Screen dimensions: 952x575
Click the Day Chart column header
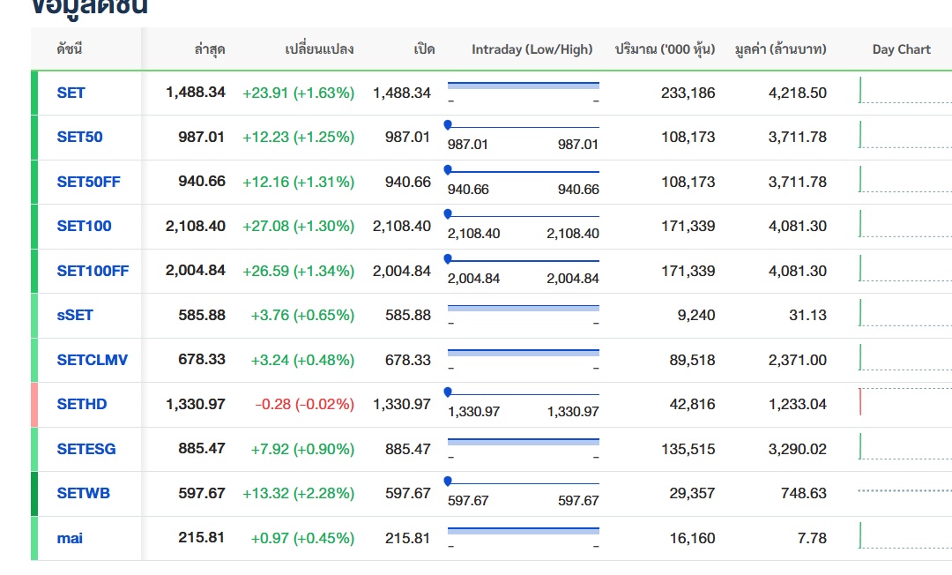tap(901, 49)
